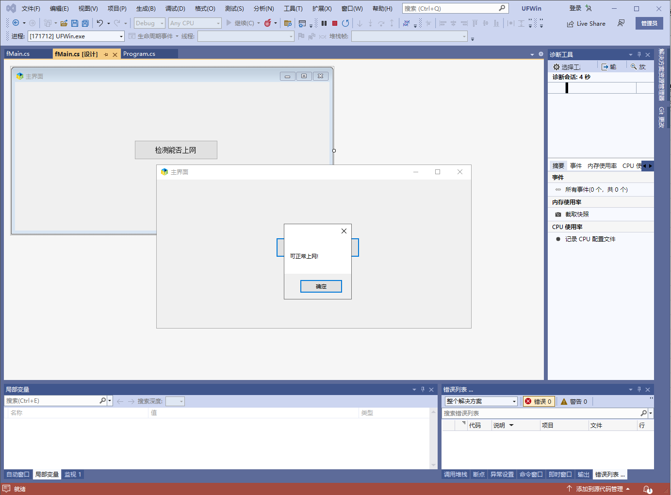671x495 pixels.
Task: Open the File menu
Action: point(31,9)
